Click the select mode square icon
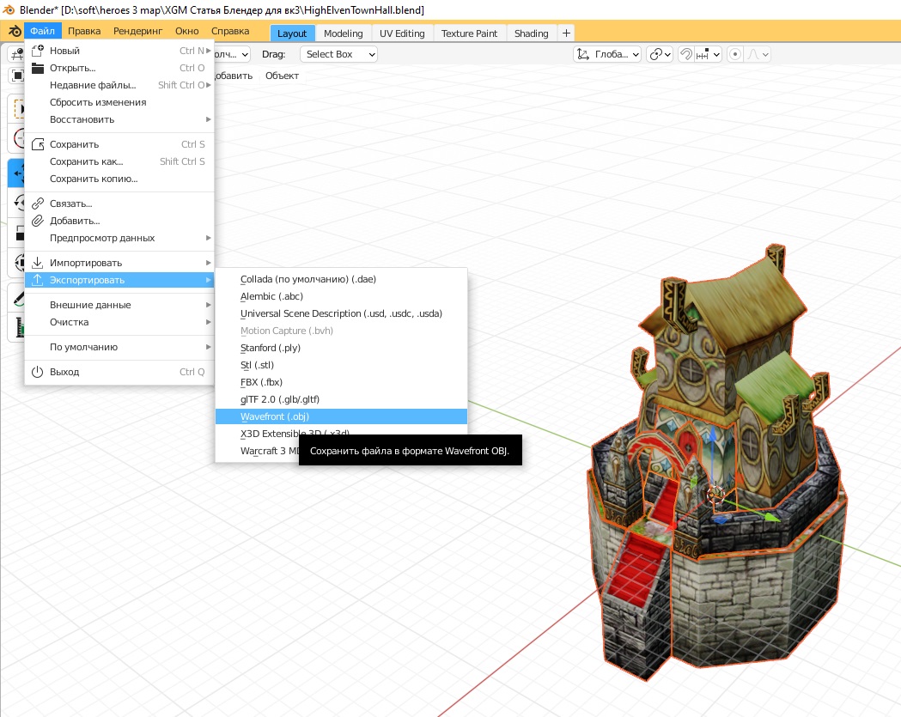The image size is (901, 717). point(17,76)
